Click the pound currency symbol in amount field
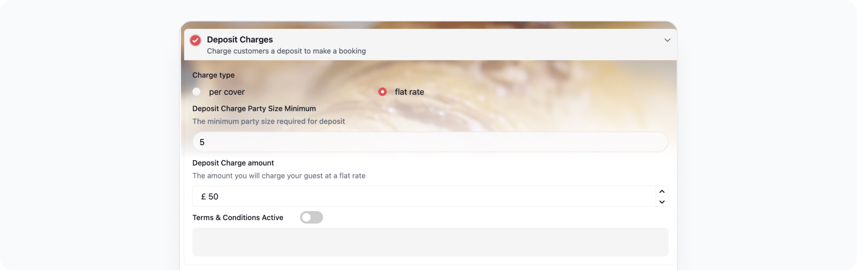The height and width of the screenshot is (270, 857). coord(204,197)
